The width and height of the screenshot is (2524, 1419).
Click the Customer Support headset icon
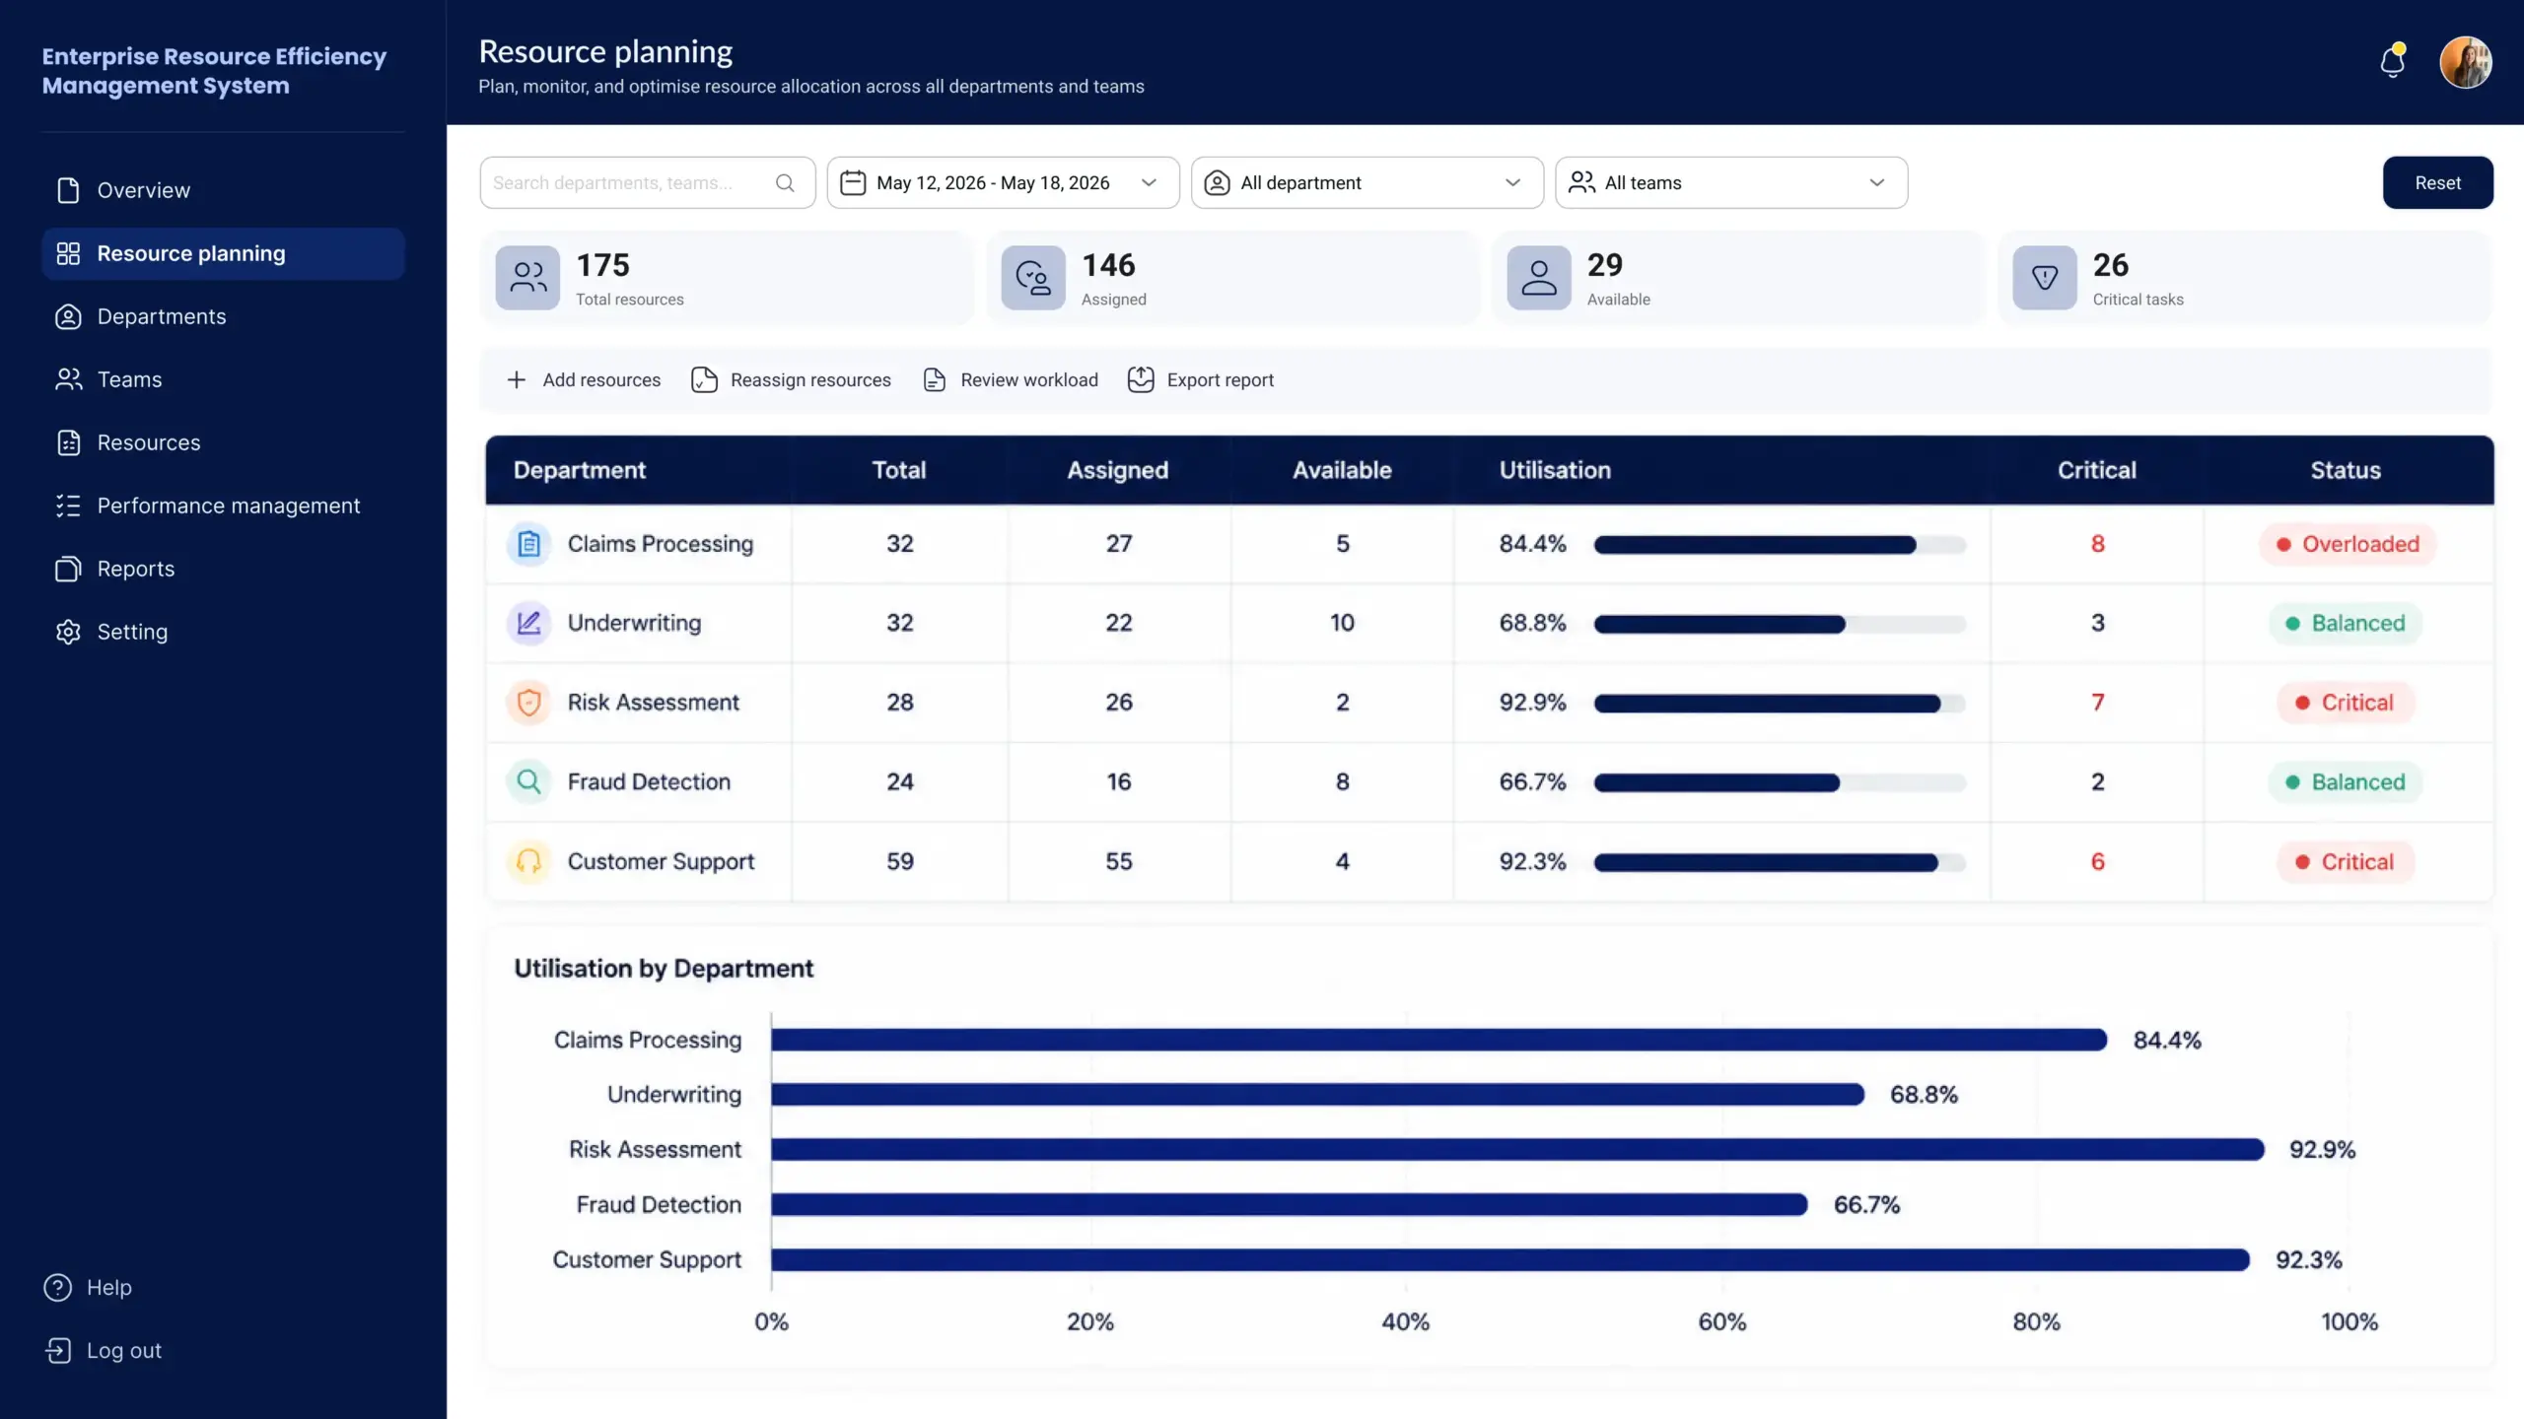(x=529, y=862)
